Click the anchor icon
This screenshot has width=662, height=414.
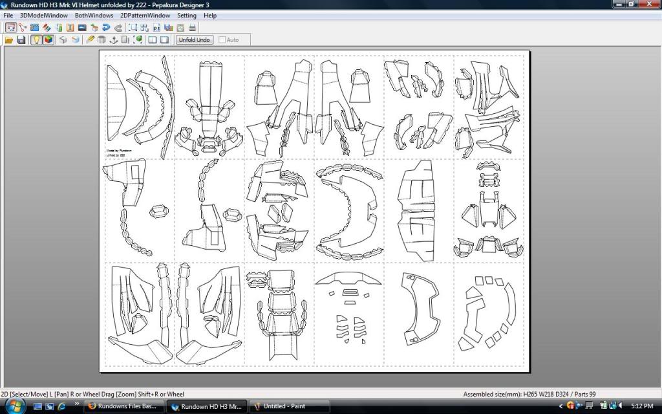[114, 39]
